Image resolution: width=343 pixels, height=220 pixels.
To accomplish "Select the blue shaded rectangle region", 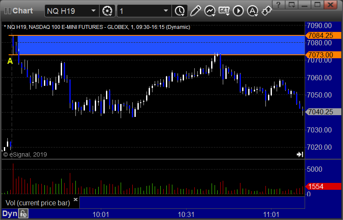I will (x=161, y=45).
